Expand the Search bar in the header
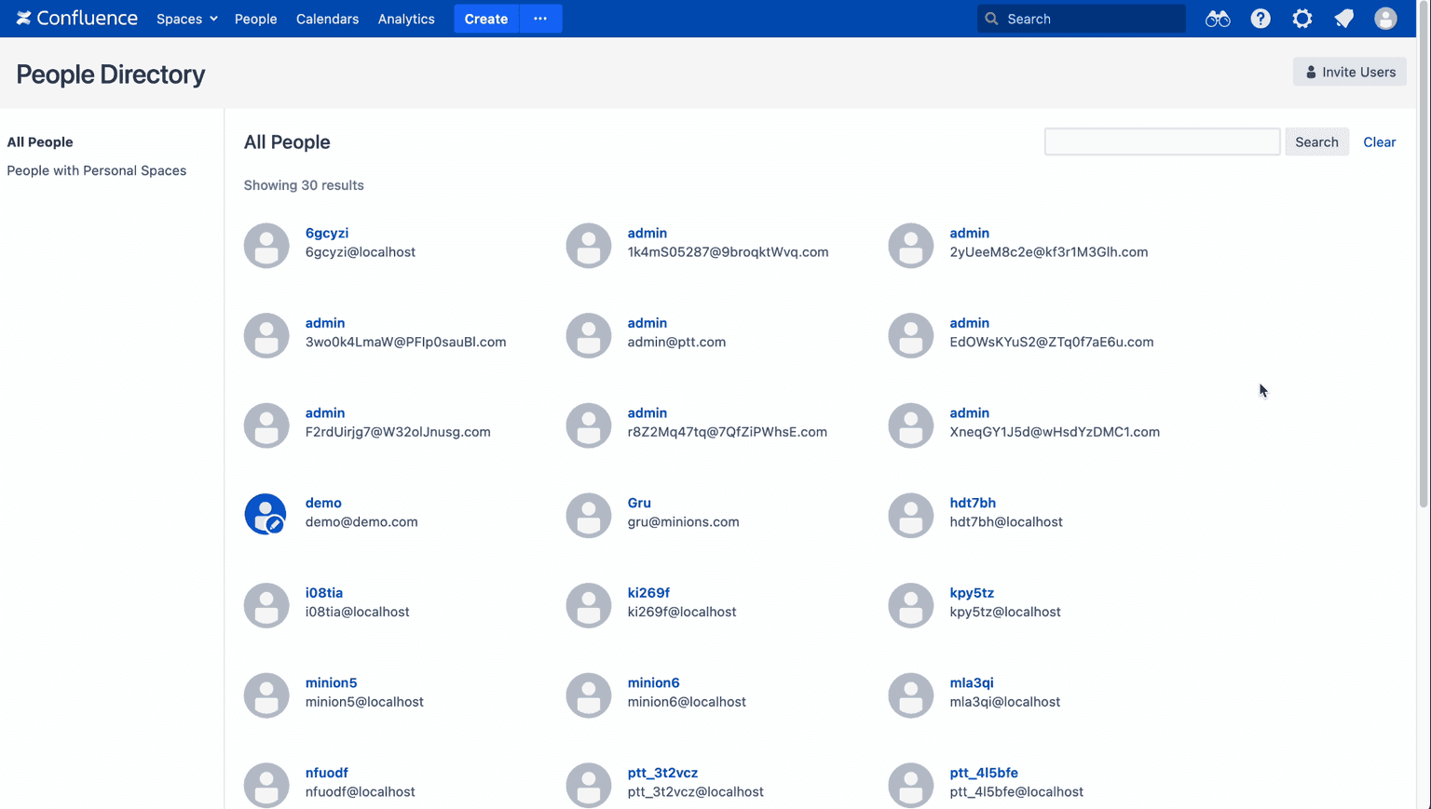Image resolution: width=1431 pixels, height=809 pixels. coord(1081,18)
